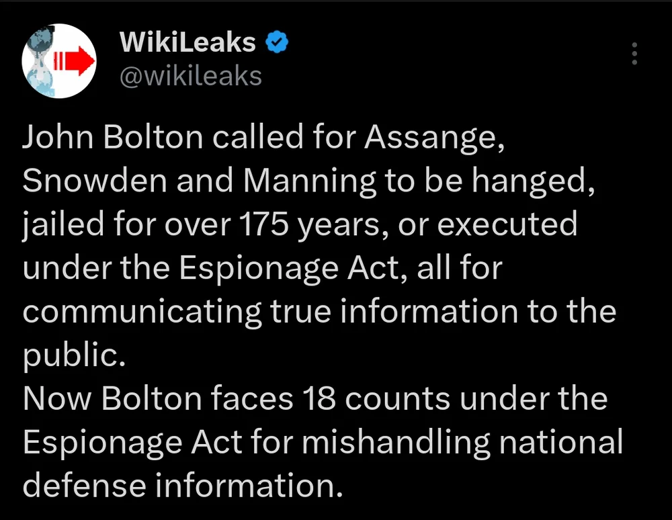
Task: Open the @wikileaks handle link
Action: [x=190, y=76]
